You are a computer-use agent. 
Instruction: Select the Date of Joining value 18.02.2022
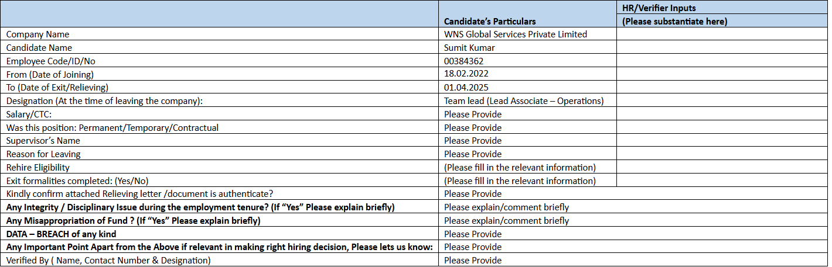point(466,74)
